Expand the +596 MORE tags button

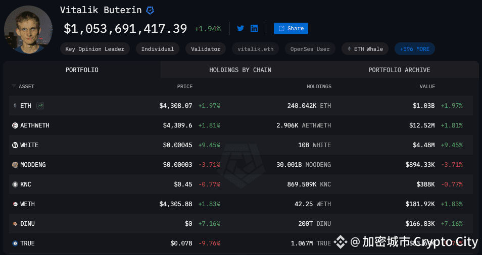pos(414,49)
